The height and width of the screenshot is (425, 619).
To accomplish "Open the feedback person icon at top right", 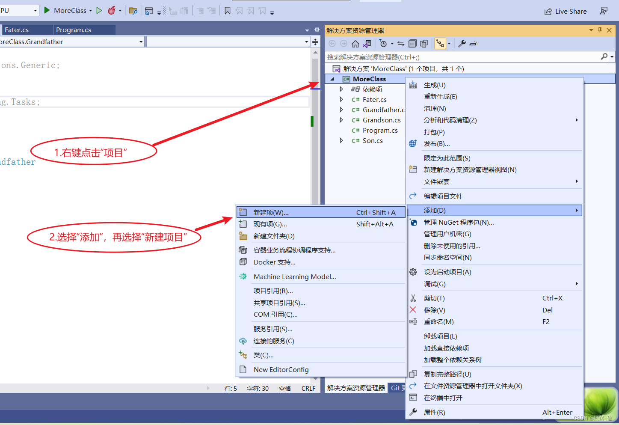I will point(604,11).
